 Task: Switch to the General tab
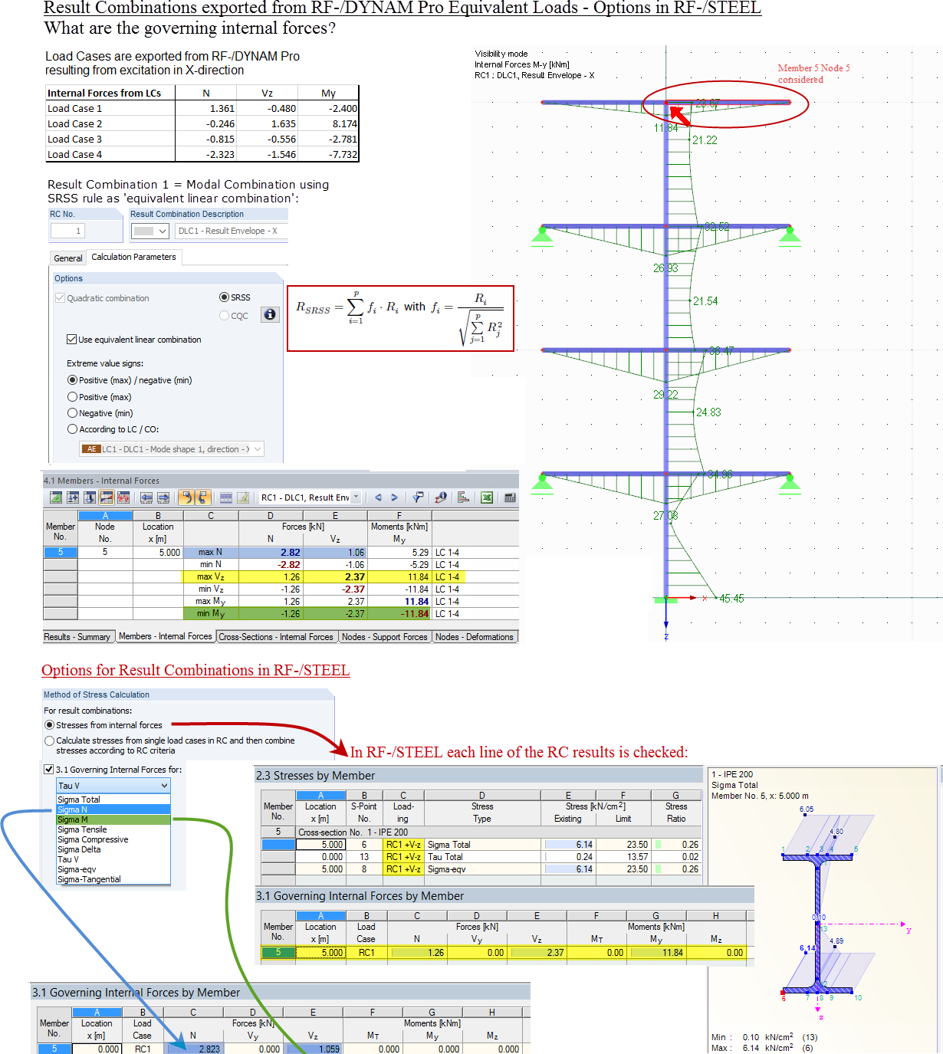coord(67,258)
